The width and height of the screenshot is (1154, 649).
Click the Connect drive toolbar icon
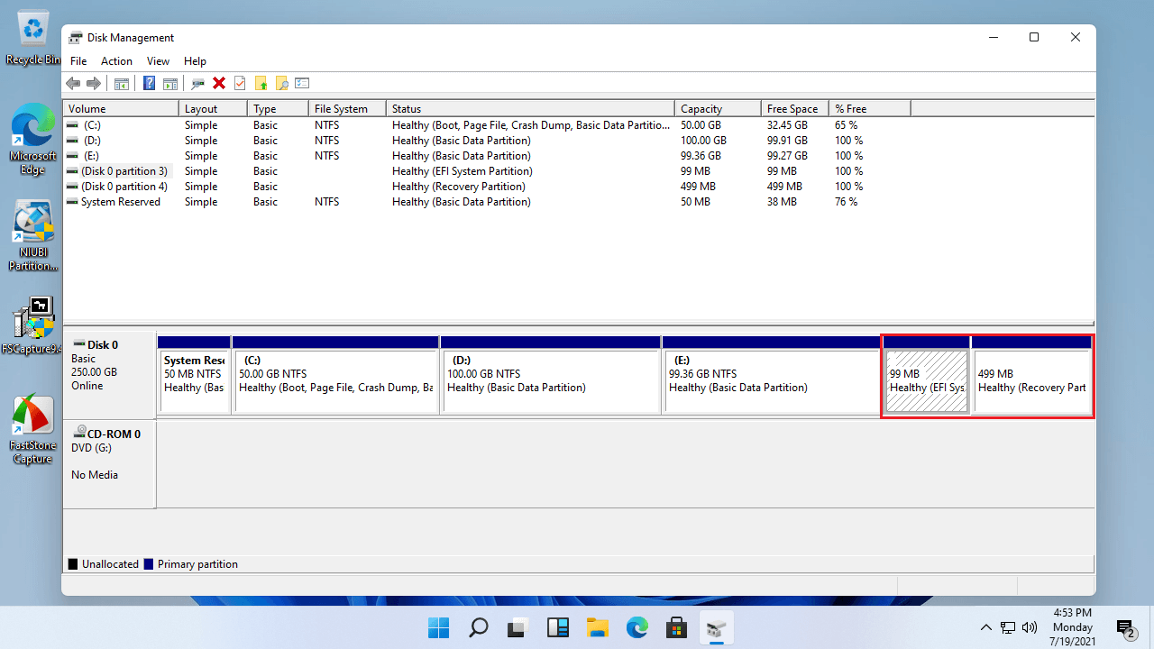tap(197, 84)
